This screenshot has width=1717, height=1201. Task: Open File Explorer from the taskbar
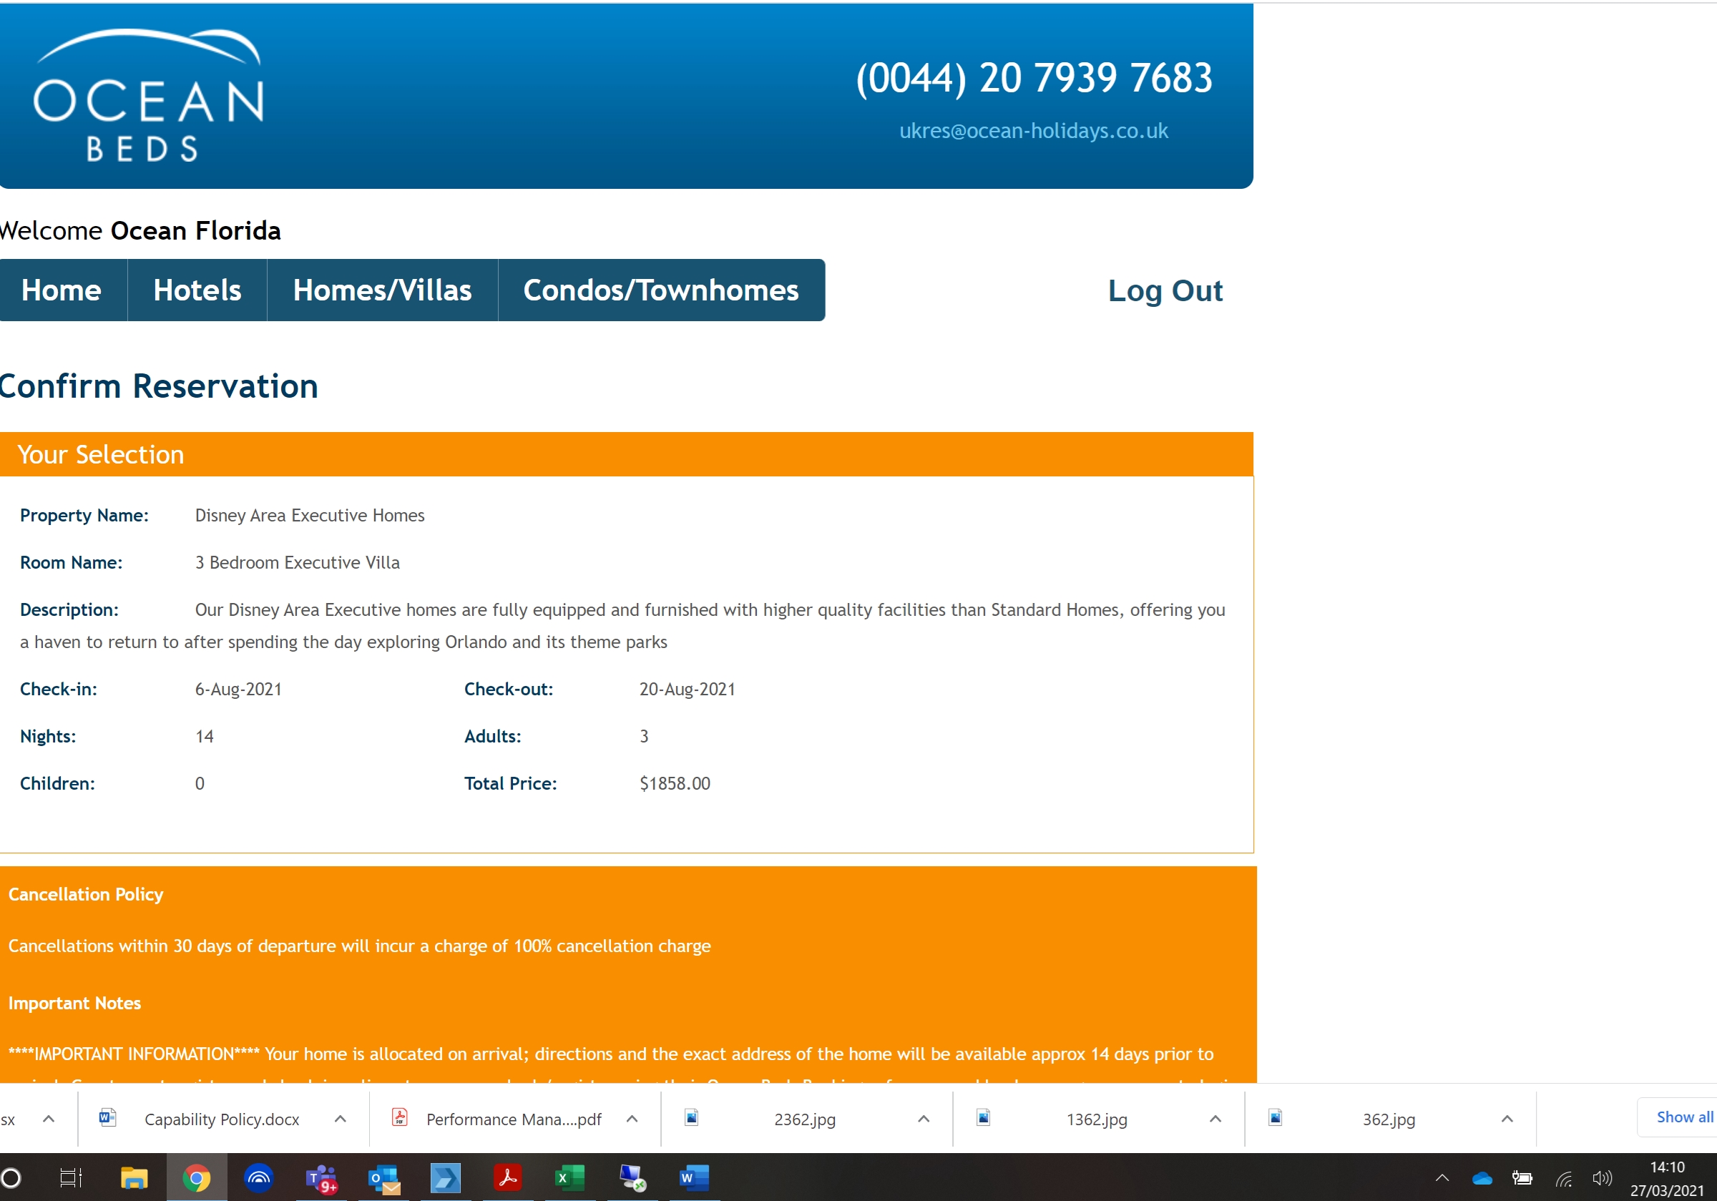pos(134,1179)
